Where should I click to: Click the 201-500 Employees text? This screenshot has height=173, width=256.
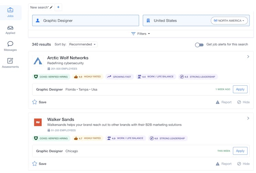64,69
